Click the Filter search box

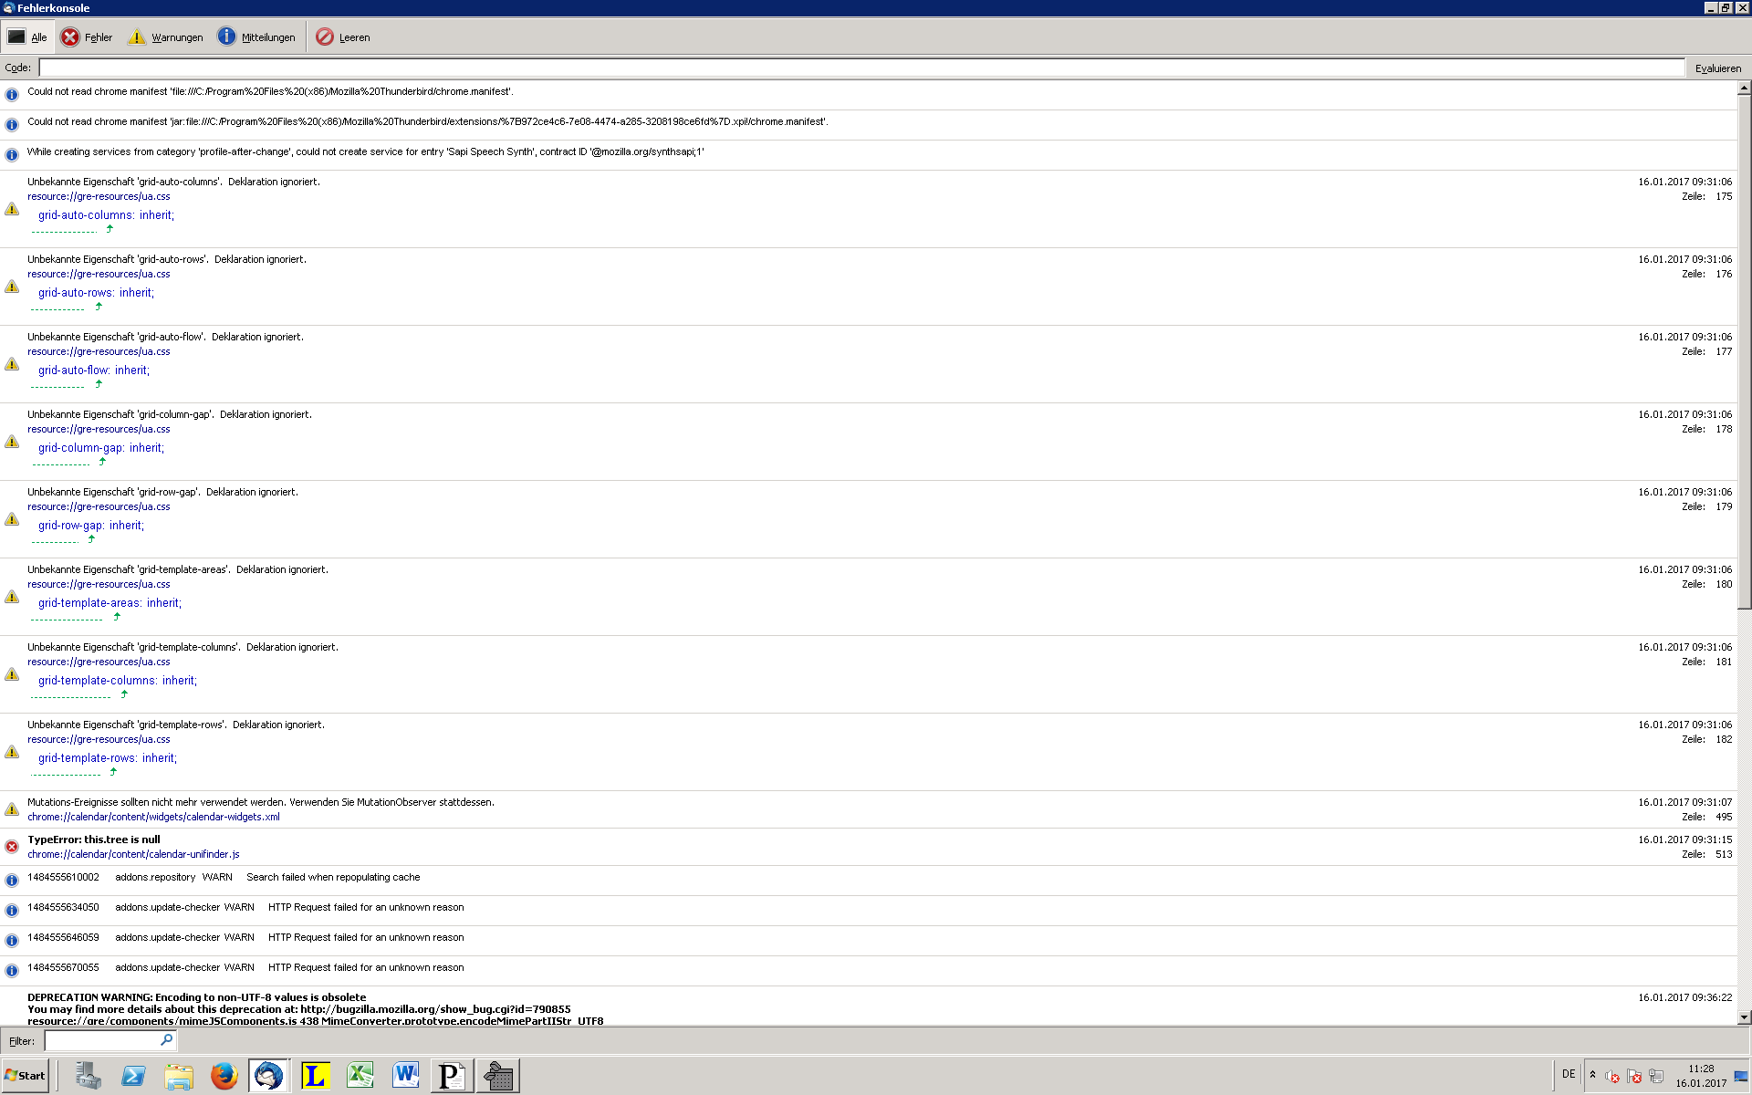click(102, 1041)
